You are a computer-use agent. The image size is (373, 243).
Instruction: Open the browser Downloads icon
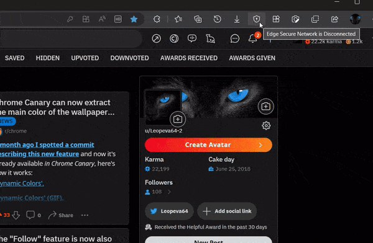tap(237, 19)
